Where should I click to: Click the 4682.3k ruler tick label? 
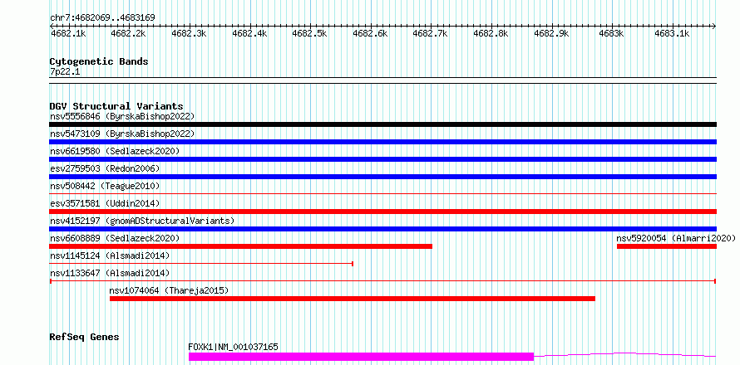coord(189,33)
